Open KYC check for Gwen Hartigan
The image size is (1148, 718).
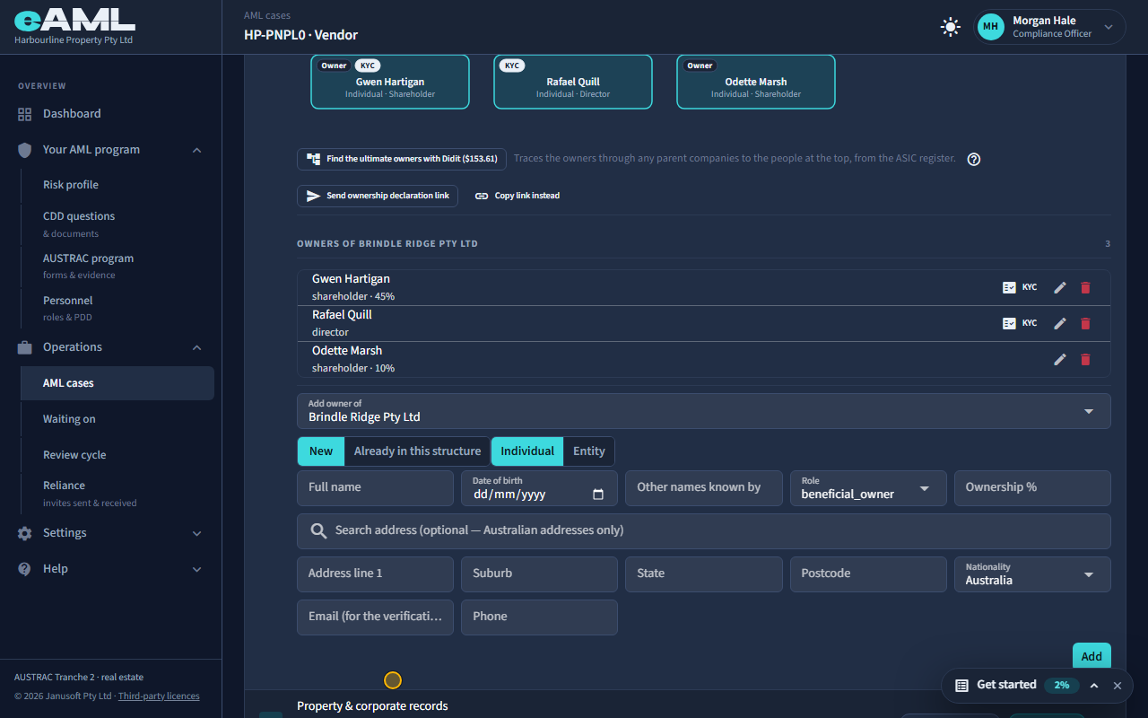tap(1020, 287)
